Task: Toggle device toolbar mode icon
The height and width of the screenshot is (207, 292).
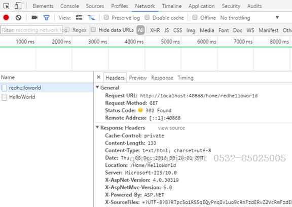Action: click(18, 6)
